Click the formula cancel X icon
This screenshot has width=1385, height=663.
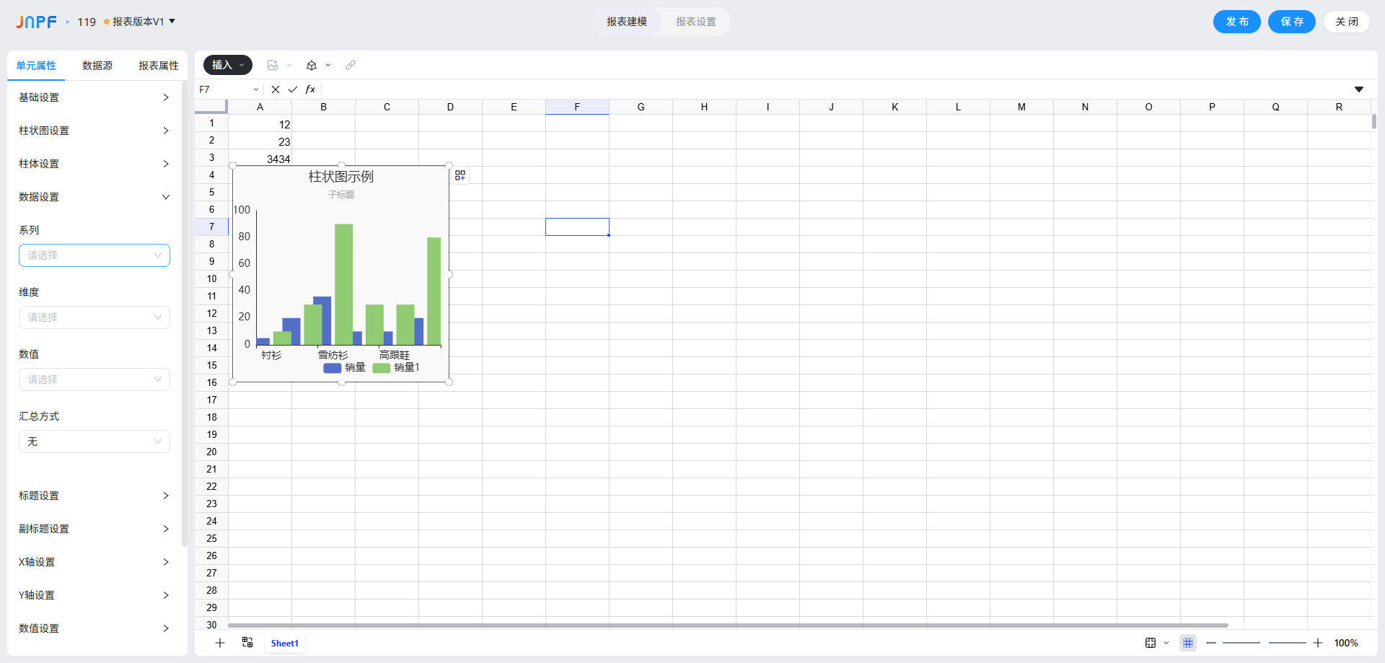coord(276,89)
